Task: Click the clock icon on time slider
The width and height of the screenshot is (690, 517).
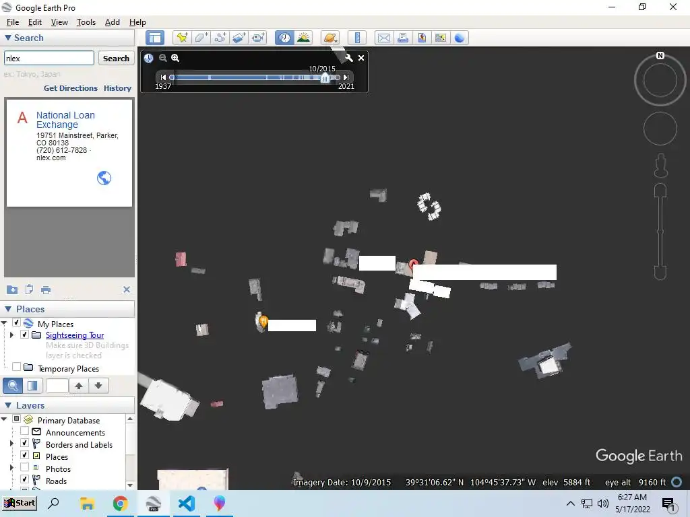Action: [148, 58]
